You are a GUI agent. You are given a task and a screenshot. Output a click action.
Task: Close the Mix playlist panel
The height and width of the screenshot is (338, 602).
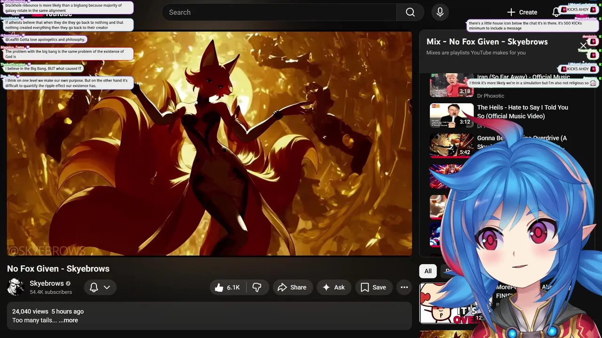pyautogui.click(x=583, y=46)
